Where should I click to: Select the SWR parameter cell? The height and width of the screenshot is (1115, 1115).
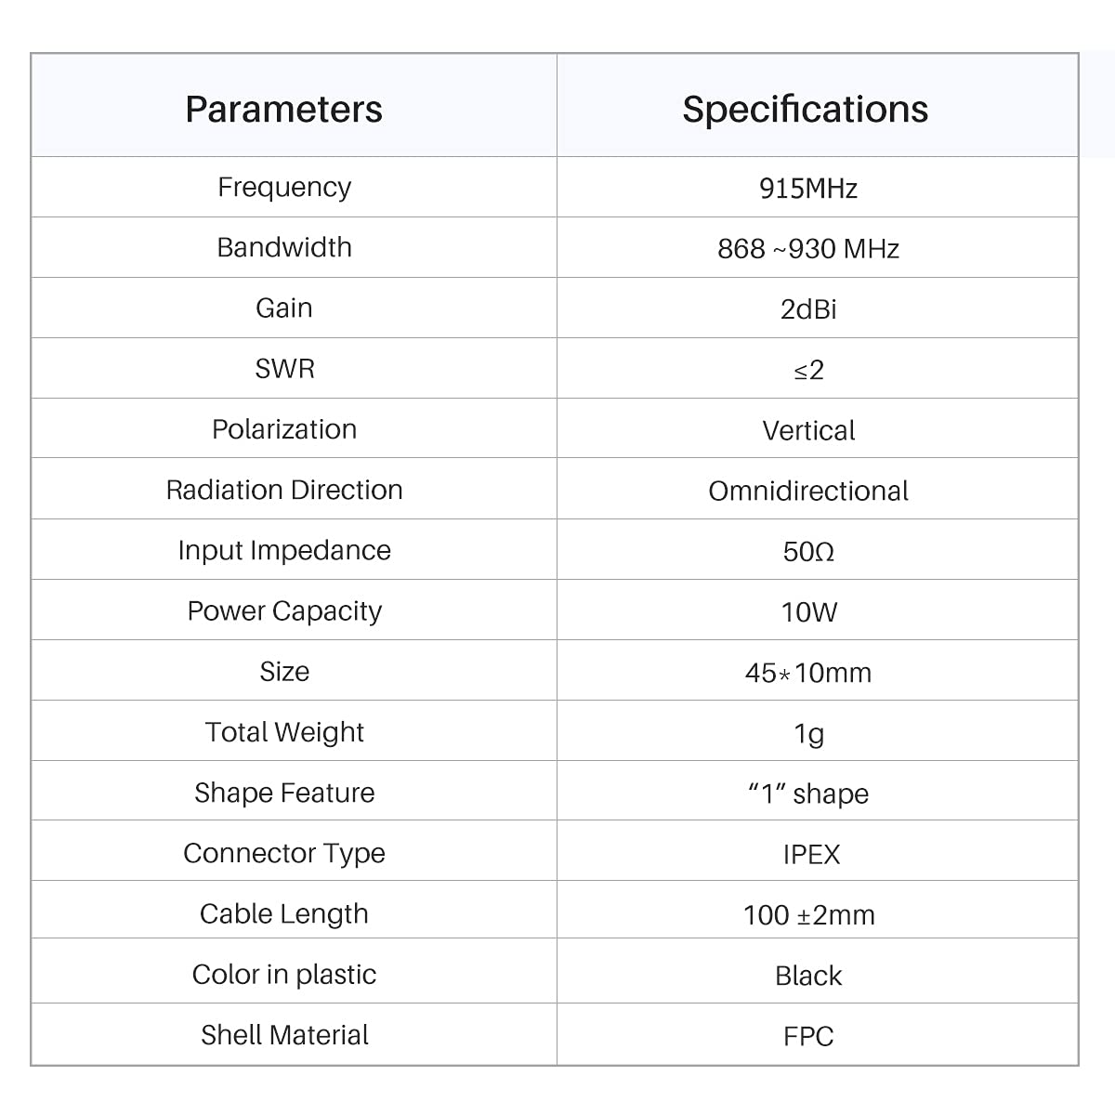tap(284, 369)
